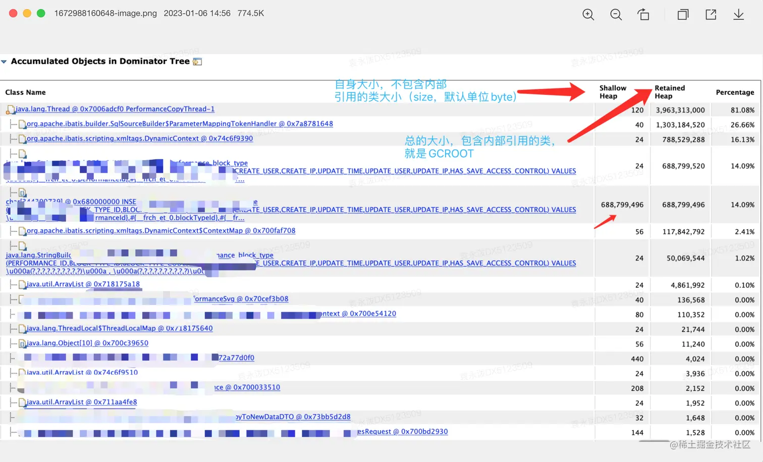
Task: Open ThreadLocal$ThreadLocalMap @ 0x718175640 link
Action: point(120,328)
